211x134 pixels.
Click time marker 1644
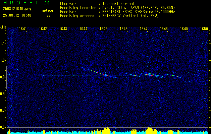[83, 28]
